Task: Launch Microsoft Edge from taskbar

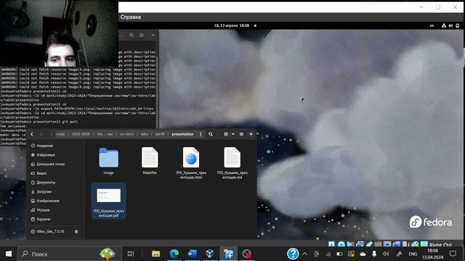Action: (174, 254)
